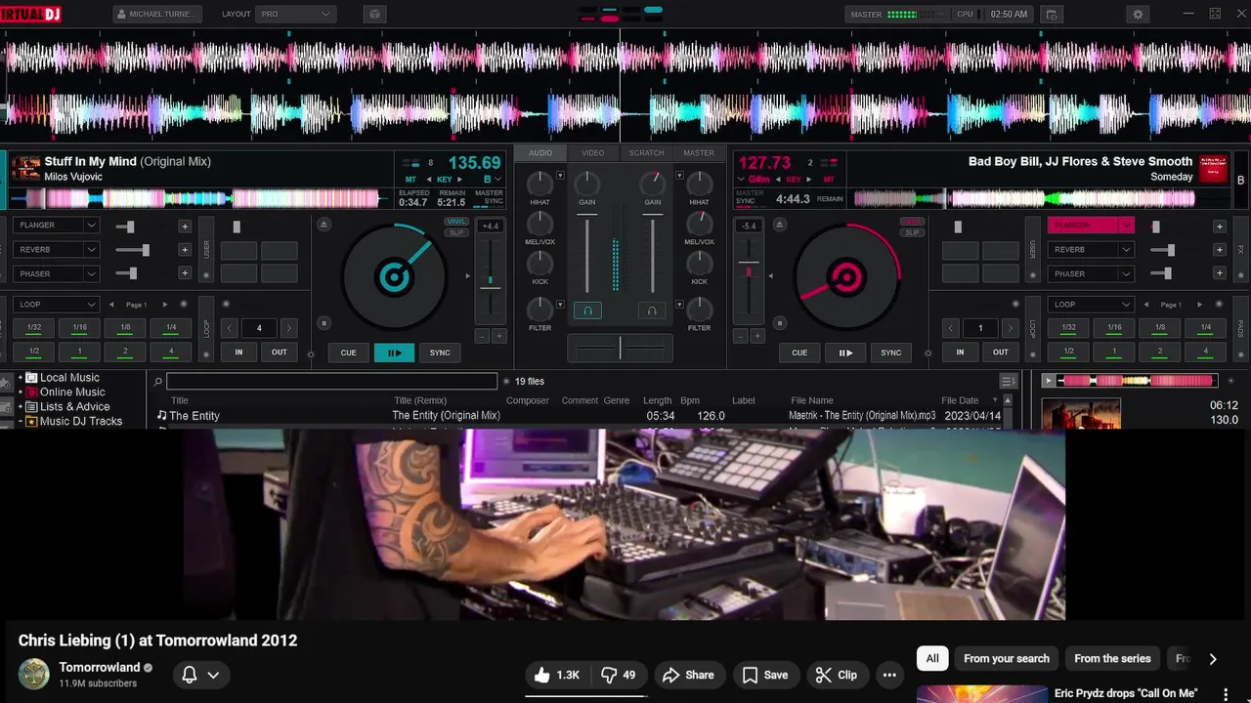Open the PRO layout dropdown

point(296,15)
